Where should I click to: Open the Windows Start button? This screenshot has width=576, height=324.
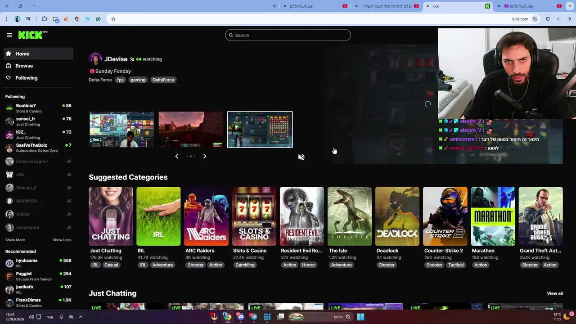click(360, 317)
